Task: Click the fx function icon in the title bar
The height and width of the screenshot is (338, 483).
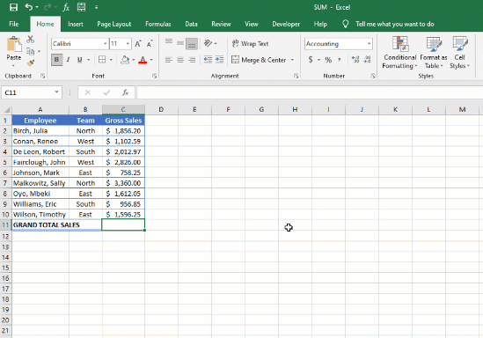Action: coord(66,7)
